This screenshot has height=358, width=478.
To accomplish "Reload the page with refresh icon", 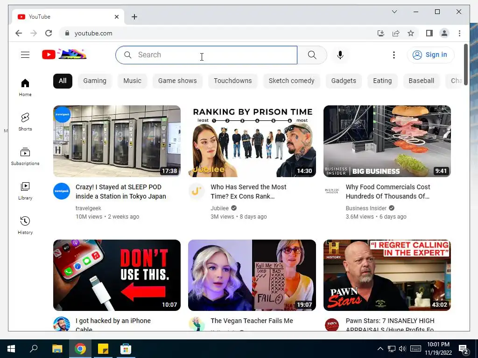I will [x=49, y=33].
